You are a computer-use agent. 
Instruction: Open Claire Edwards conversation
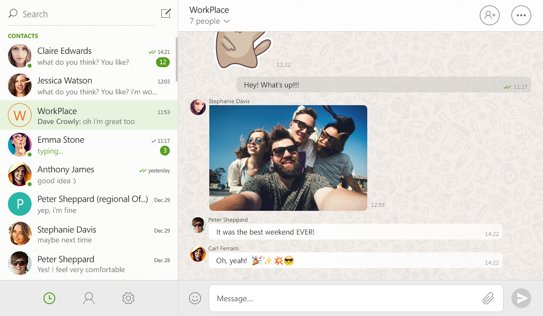coord(89,56)
